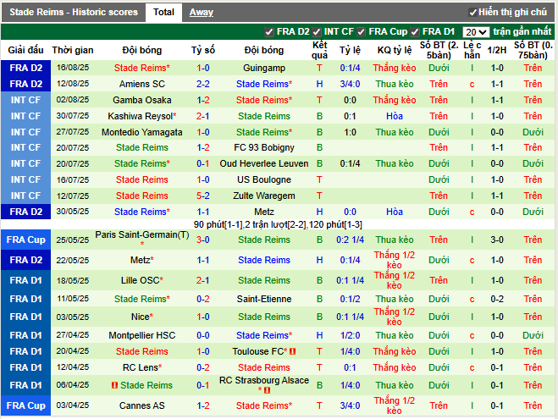Uncheck the FRA D2 filter checkbox

pyautogui.click(x=269, y=32)
